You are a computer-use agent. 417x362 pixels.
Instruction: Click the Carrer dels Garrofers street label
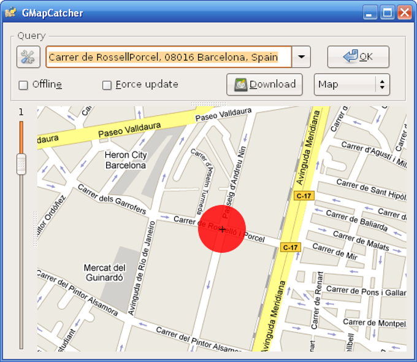[x=112, y=199]
